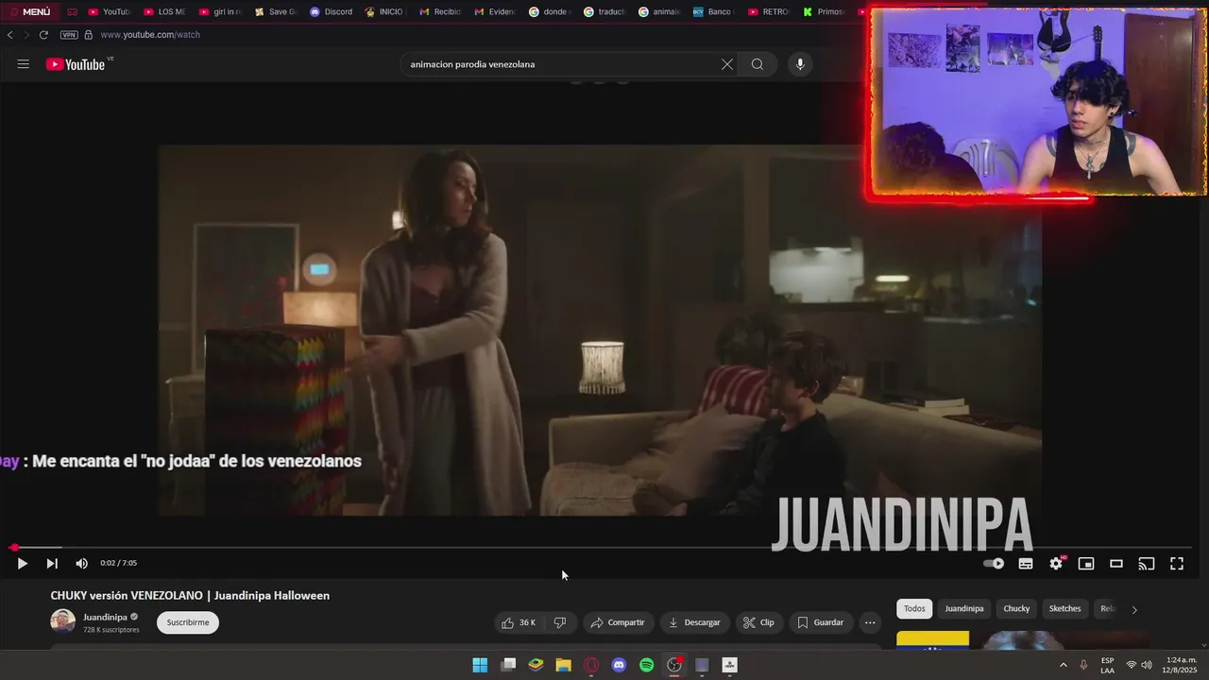Open OBS Studio from the taskbar
The image size is (1209, 680).
pos(674,665)
